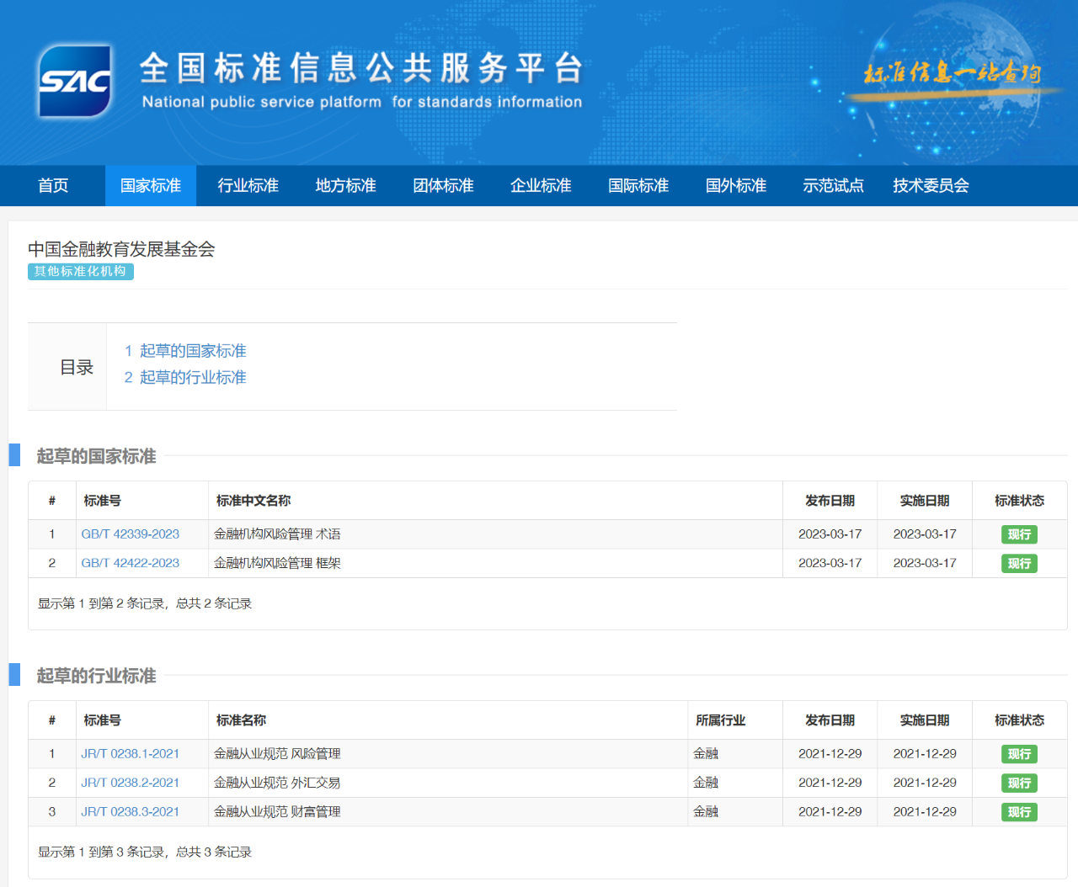
Task: Open the 首页 home menu item
Action: click(x=53, y=186)
